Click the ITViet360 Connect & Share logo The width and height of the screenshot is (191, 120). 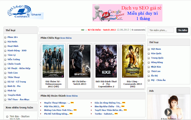point(25,12)
